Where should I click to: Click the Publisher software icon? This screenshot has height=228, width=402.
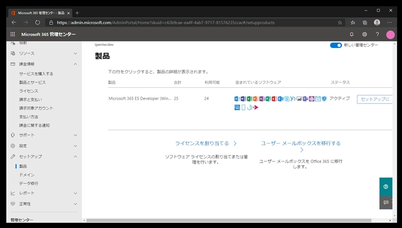pyautogui.click(x=268, y=99)
